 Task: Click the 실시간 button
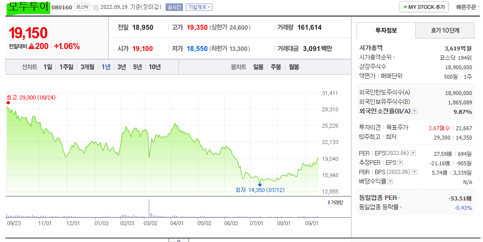click(174, 7)
